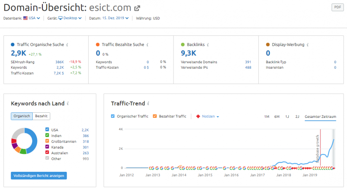Screen dimensions: 347x190
Task: Switch to the Bezahlt tab
Action: [41, 116]
